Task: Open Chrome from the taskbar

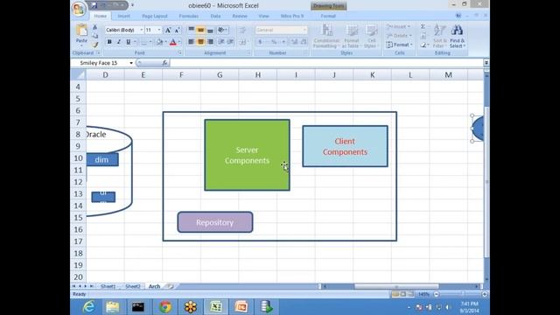Action: point(165,307)
